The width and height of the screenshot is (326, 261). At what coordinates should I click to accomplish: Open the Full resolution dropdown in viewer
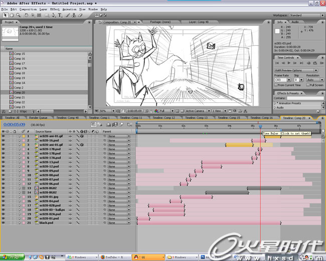point(167,111)
